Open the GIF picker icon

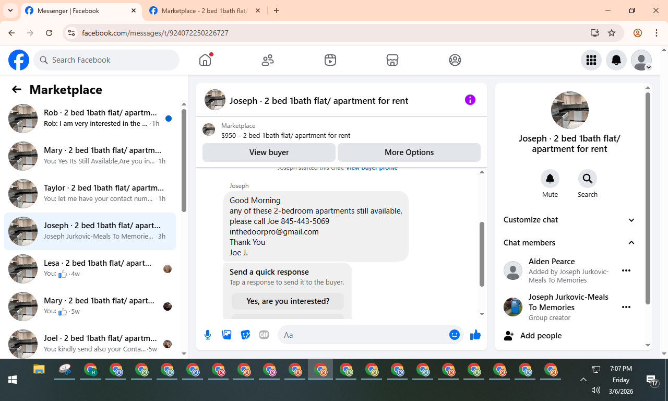(264, 335)
